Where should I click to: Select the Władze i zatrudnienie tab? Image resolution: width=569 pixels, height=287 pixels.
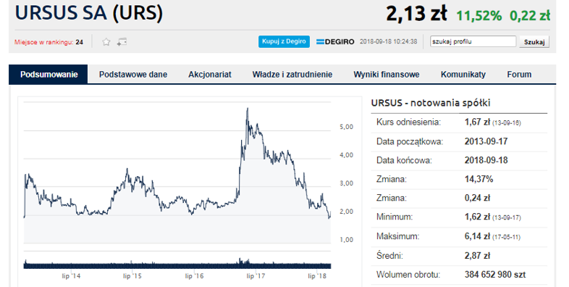292,75
